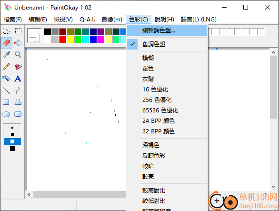Select the Polygon shape tool

(18, 102)
